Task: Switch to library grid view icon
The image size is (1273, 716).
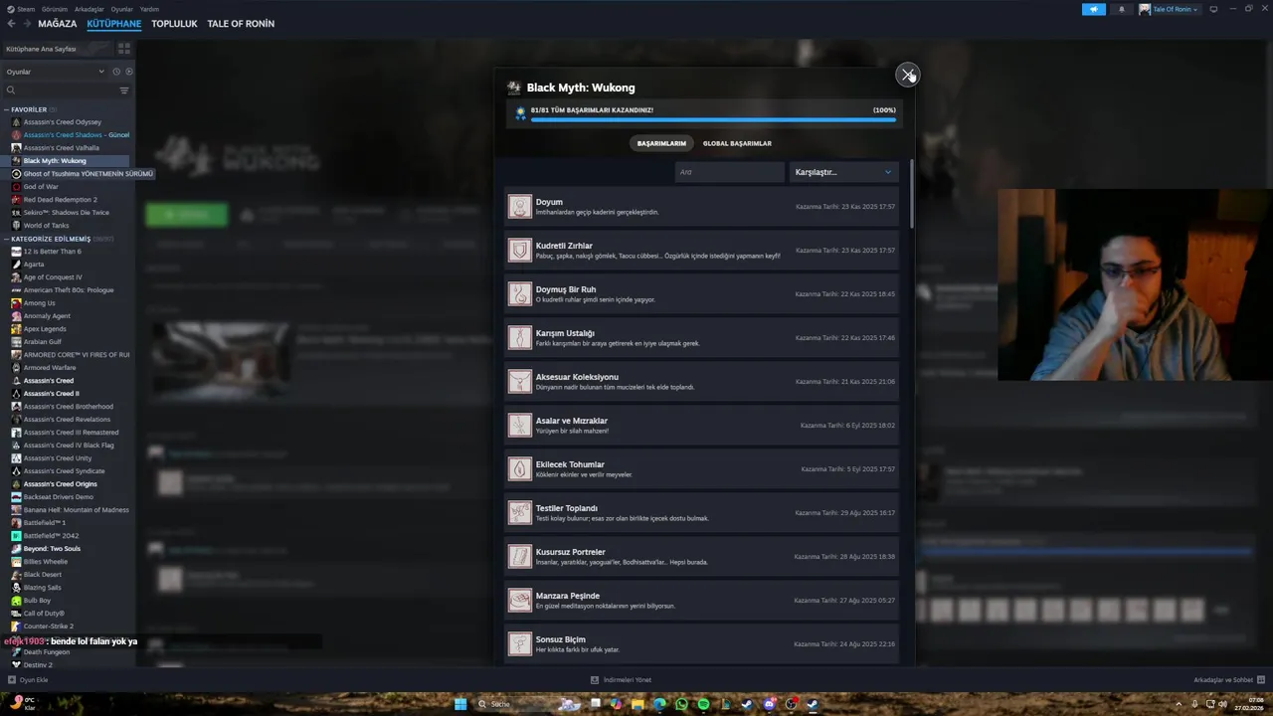Action: click(x=124, y=48)
